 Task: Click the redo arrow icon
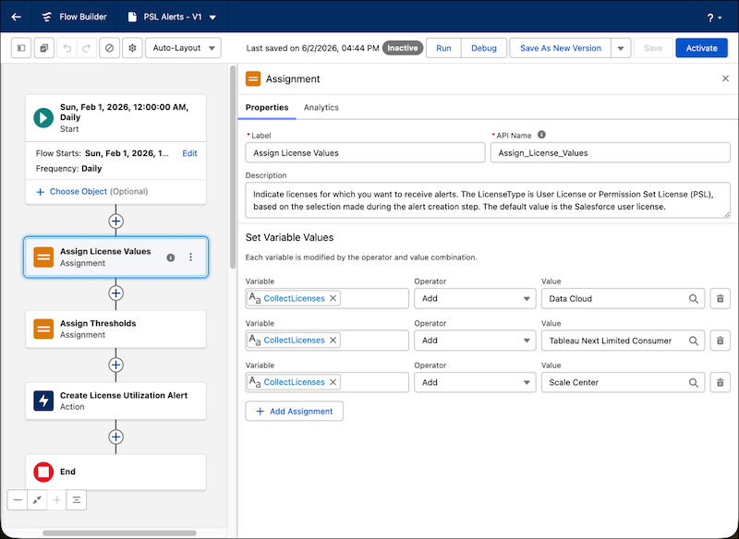(86, 48)
